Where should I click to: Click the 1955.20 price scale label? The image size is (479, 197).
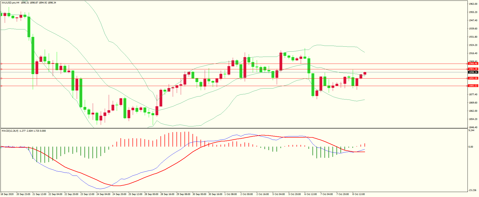pyautogui.click(x=473, y=12)
